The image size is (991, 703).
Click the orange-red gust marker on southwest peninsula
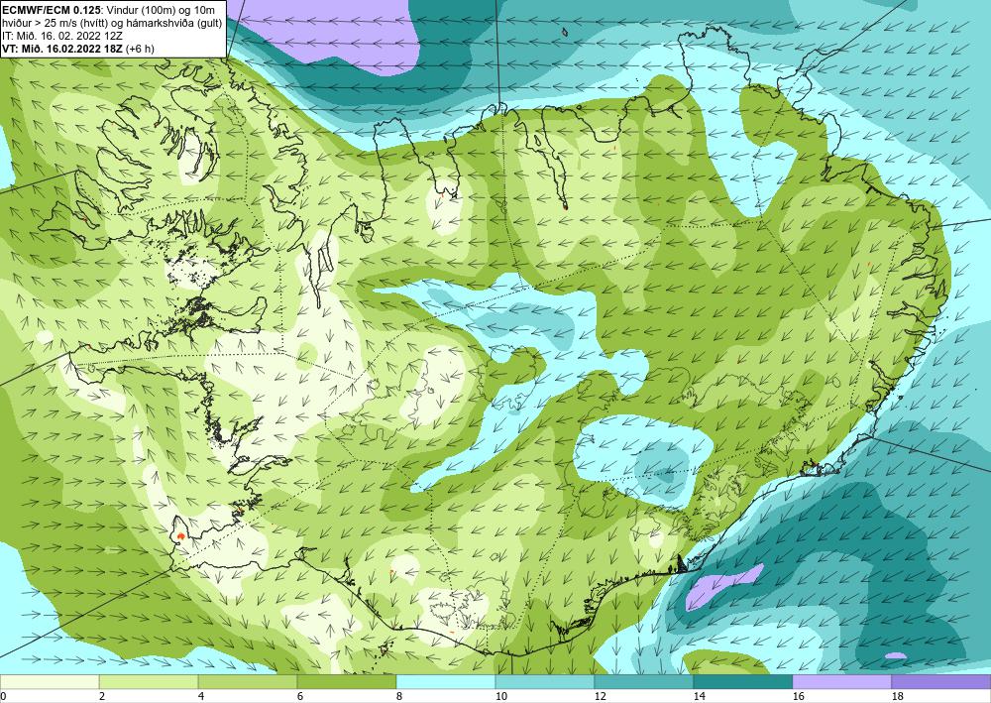181,536
